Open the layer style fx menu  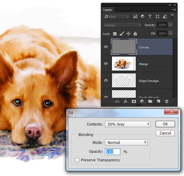126,101
